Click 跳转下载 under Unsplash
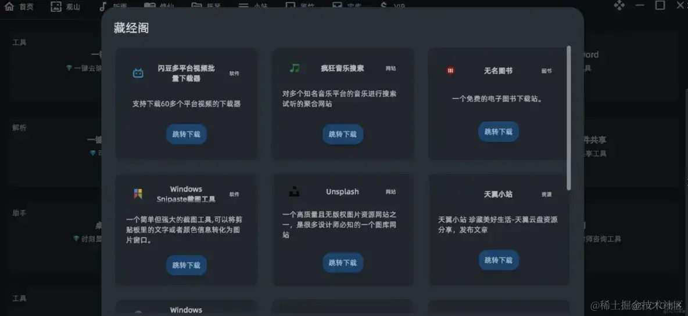This screenshot has width=688, height=316. [x=343, y=263]
